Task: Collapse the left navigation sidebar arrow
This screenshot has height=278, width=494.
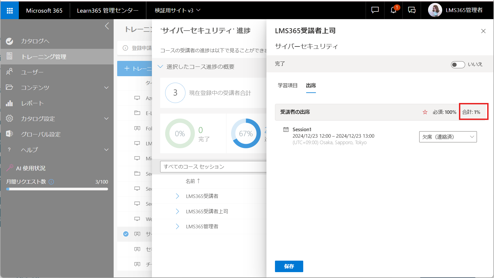Action: coord(107,26)
